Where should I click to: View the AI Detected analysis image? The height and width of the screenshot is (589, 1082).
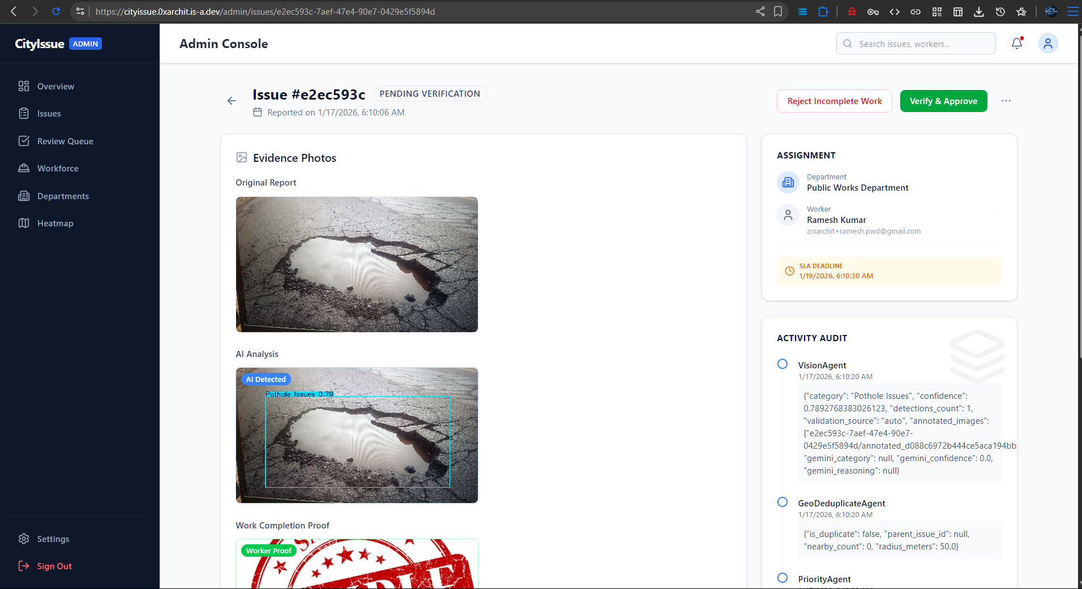(357, 435)
